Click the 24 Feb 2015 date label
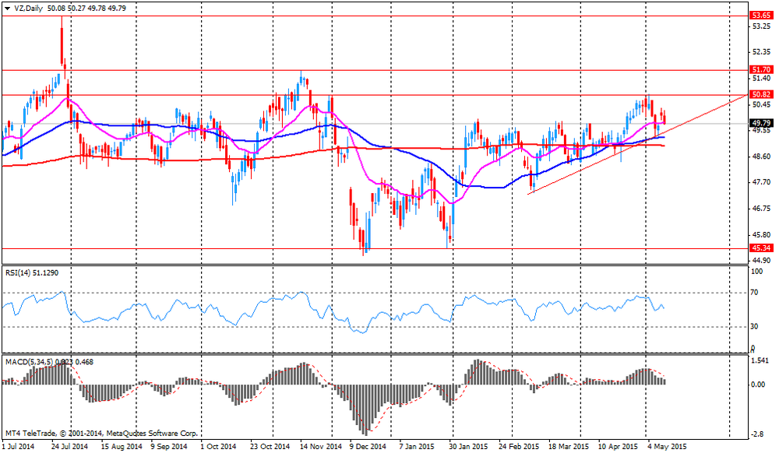779x453 pixels. (x=519, y=447)
